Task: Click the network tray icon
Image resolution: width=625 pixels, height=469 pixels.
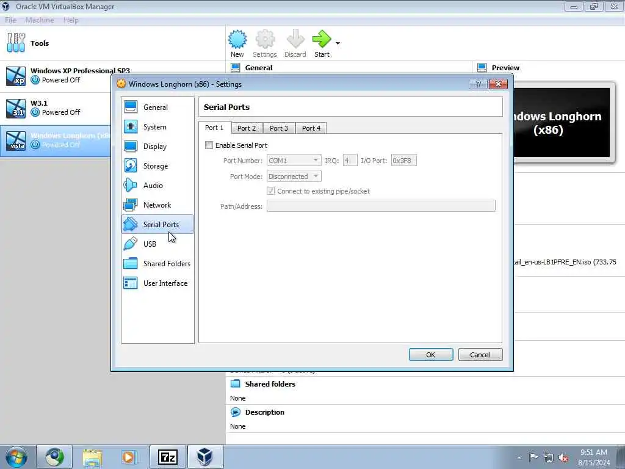Action: click(549, 457)
